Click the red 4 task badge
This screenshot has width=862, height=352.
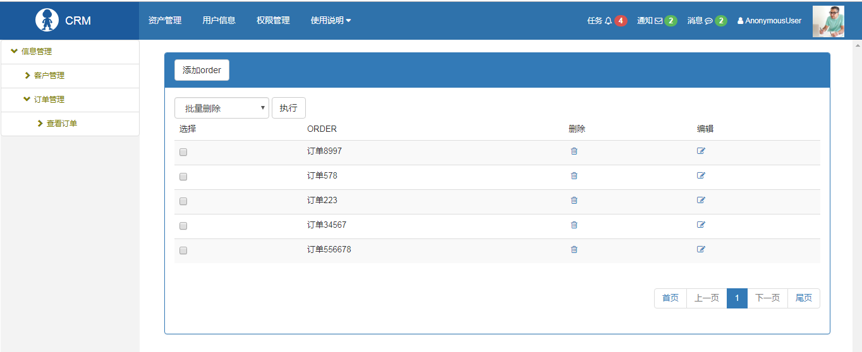(x=621, y=21)
